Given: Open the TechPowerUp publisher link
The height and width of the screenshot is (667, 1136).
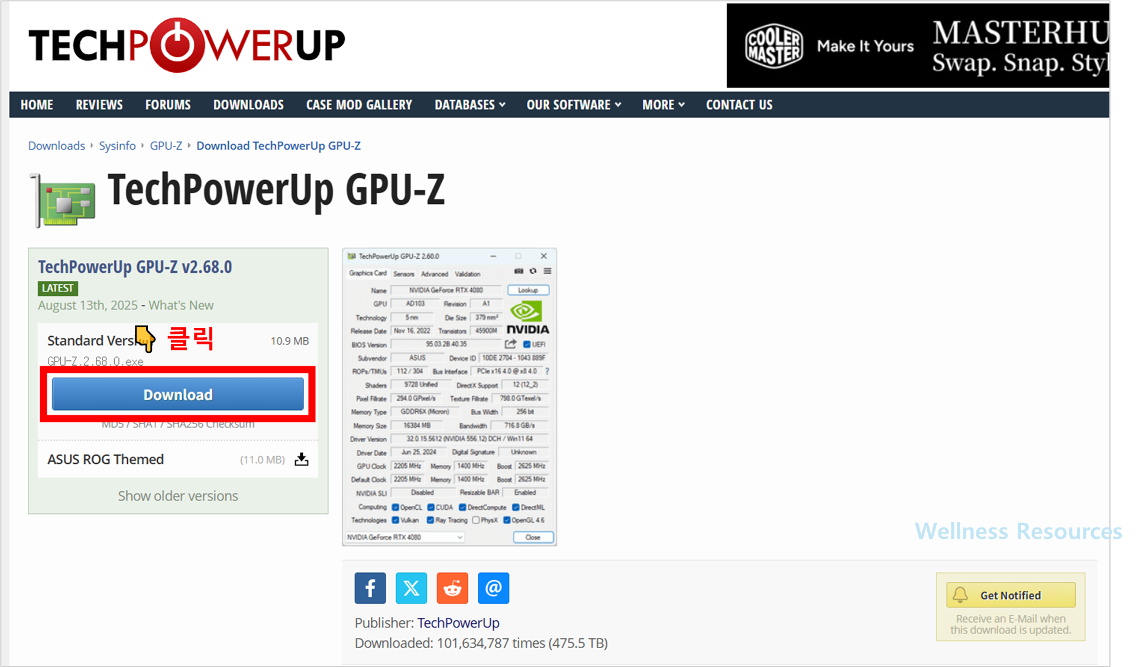Looking at the screenshot, I should tap(458, 623).
